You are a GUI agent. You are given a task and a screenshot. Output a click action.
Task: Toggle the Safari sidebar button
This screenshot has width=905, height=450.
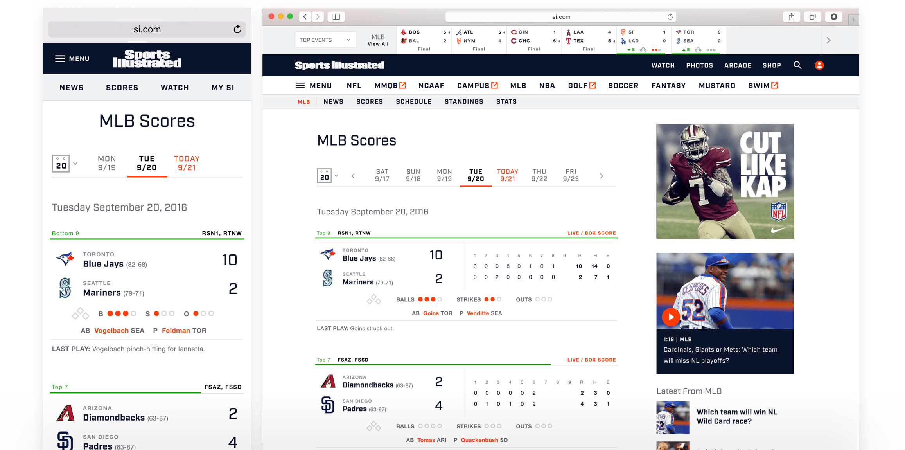pyautogui.click(x=336, y=16)
